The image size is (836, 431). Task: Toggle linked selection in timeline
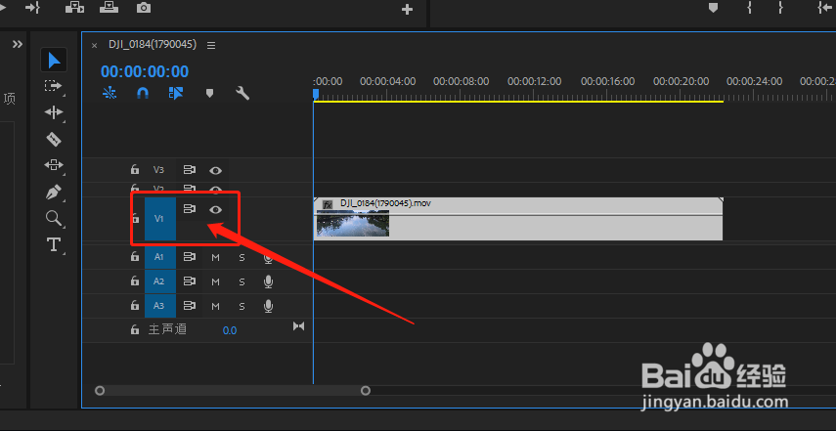176,93
